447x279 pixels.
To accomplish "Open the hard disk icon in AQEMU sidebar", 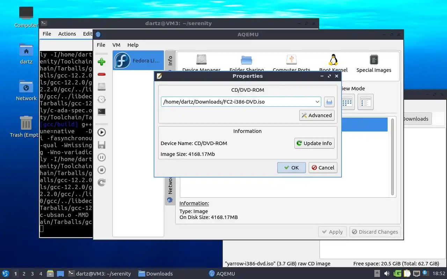I will 102,87.
